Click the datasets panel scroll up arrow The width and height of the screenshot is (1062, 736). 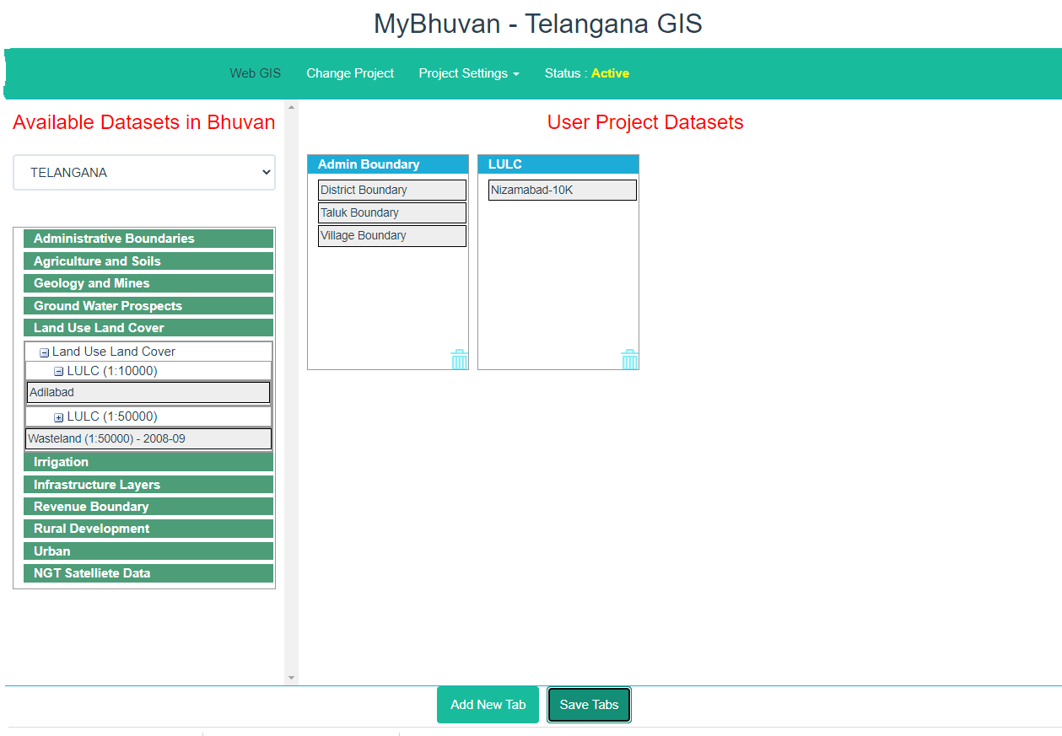point(292,107)
